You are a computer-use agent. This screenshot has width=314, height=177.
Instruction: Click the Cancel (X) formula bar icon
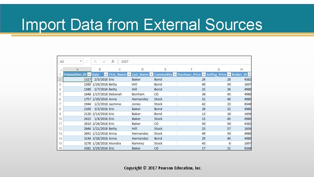click(95, 61)
